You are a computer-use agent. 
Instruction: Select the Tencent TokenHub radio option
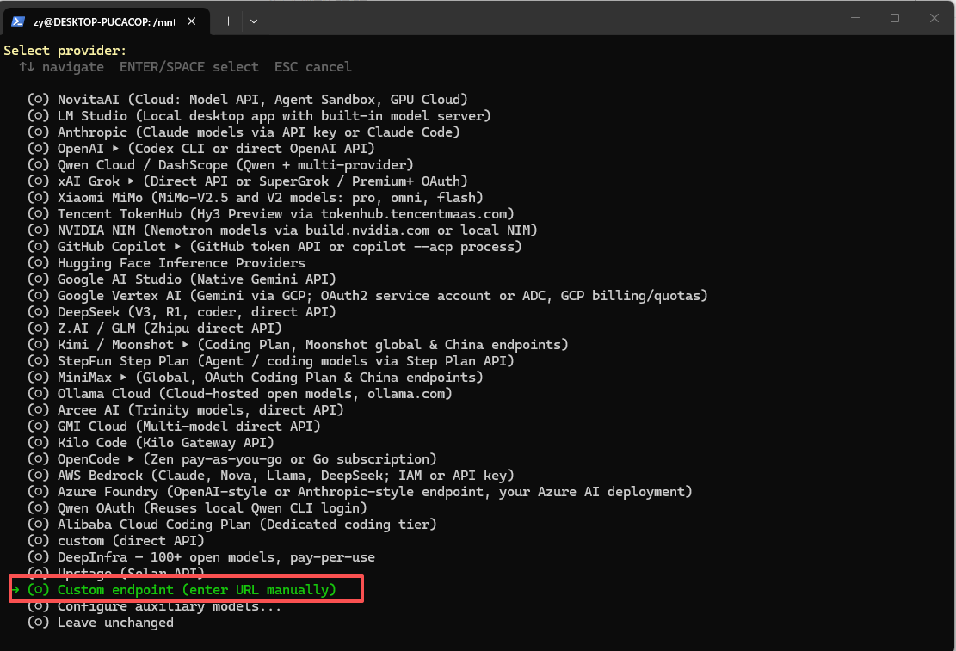[38, 214]
